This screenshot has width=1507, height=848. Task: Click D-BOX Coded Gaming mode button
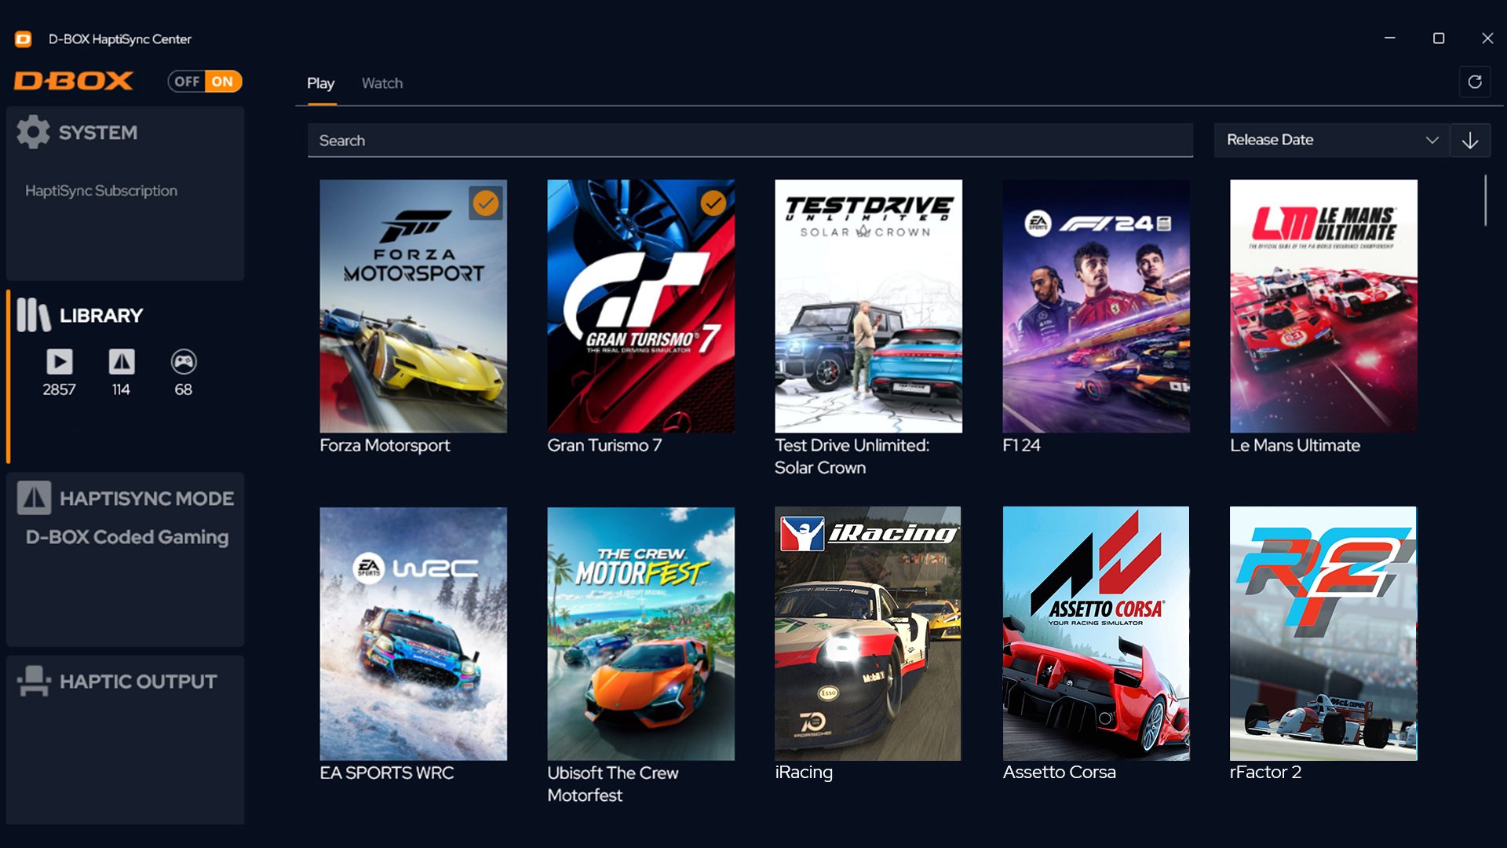point(126,536)
